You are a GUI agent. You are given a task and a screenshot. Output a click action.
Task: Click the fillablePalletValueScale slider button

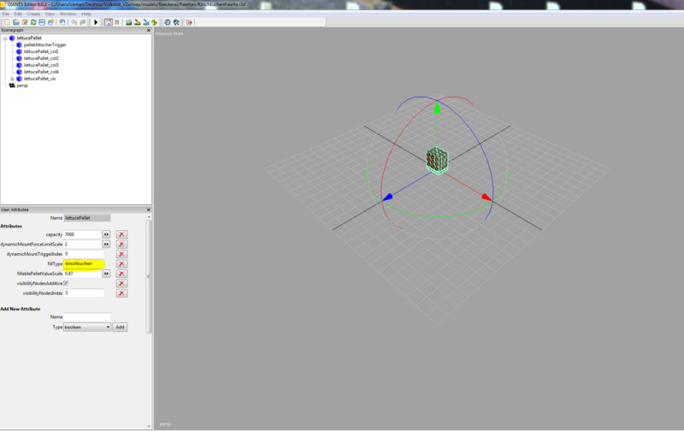106,274
